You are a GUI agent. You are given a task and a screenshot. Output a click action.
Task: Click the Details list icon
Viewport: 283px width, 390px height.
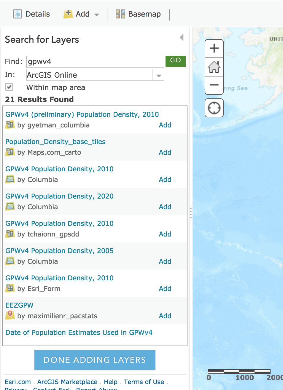pyautogui.click(x=18, y=14)
